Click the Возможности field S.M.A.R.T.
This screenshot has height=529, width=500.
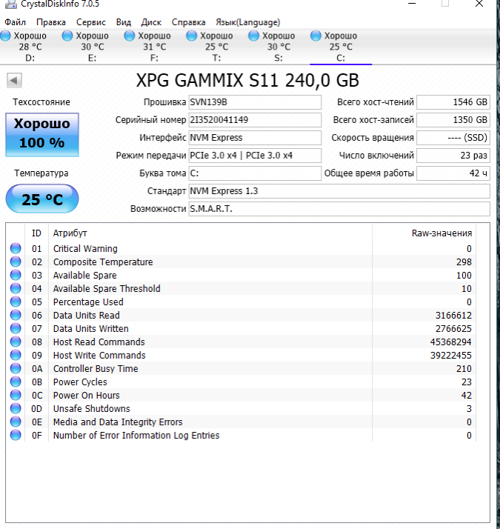[339, 209]
